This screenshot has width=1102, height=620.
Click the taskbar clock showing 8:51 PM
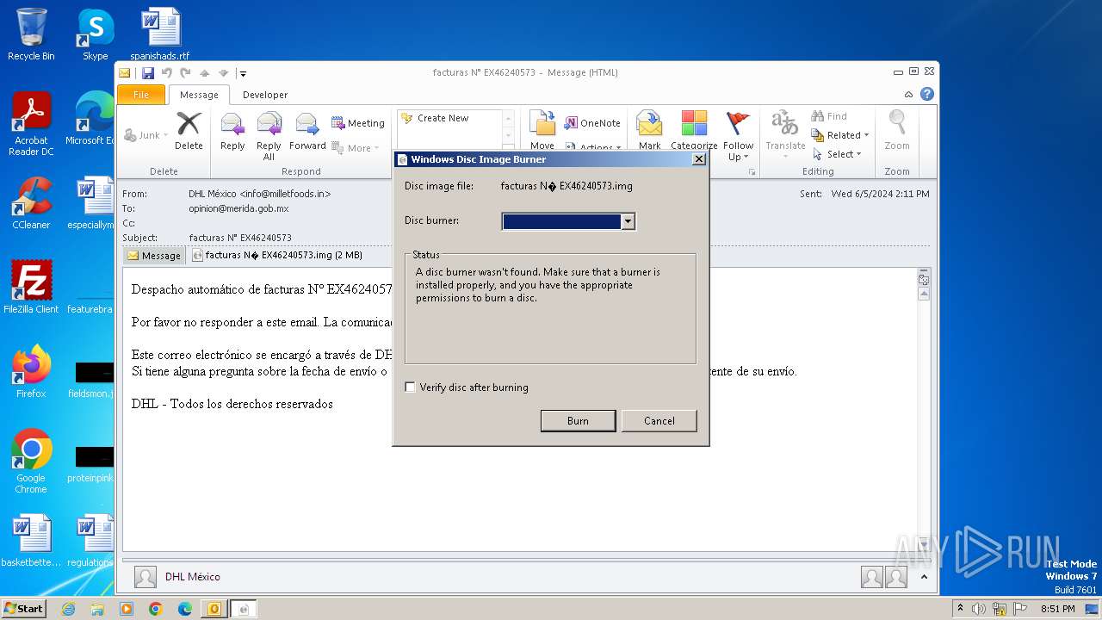(x=1057, y=609)
